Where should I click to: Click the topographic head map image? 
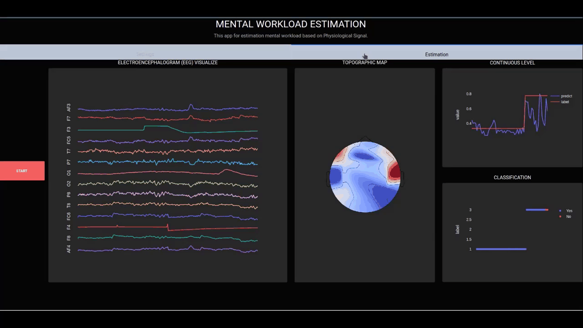pos(365,177)
